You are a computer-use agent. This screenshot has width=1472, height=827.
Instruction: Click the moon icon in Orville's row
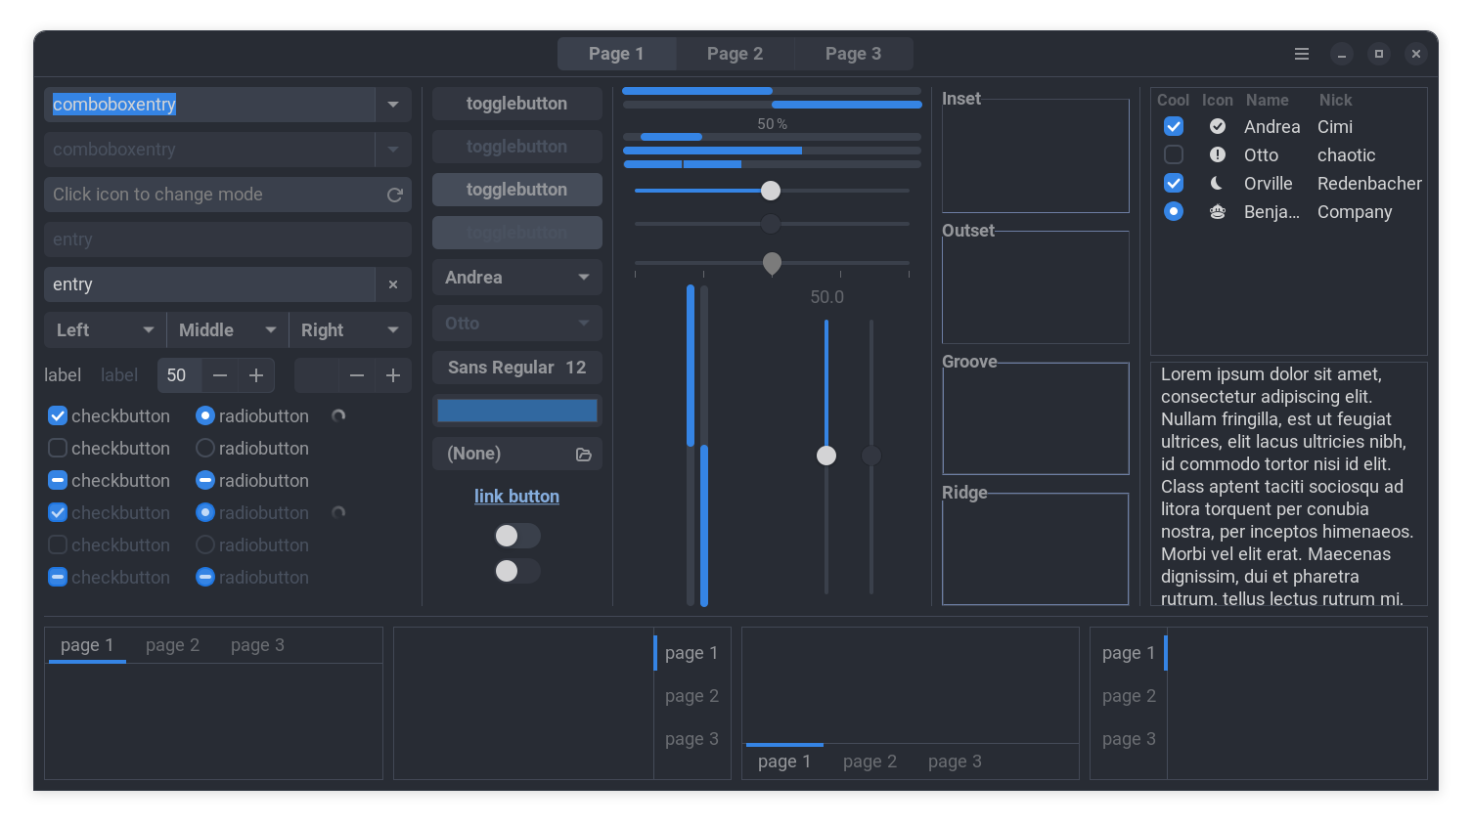coord(1218,183)
